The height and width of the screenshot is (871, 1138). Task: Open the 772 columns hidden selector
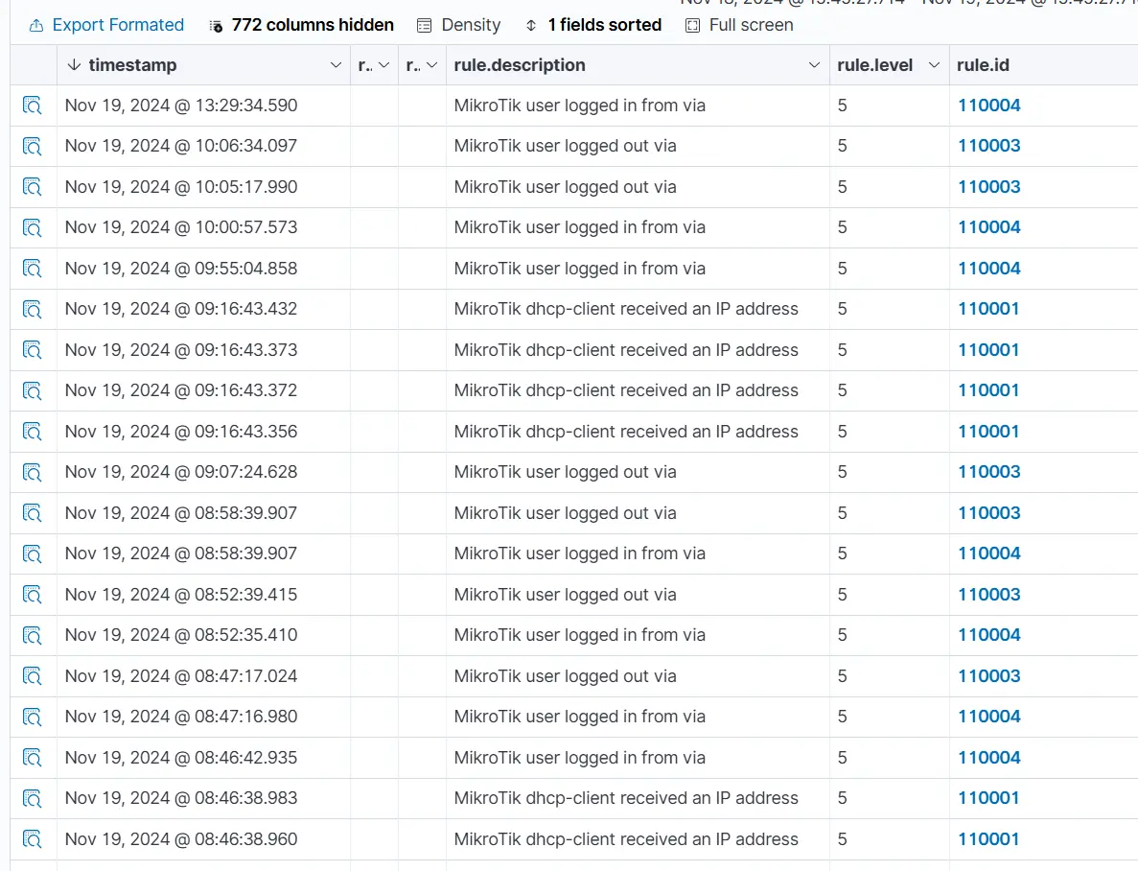(301, 25)
